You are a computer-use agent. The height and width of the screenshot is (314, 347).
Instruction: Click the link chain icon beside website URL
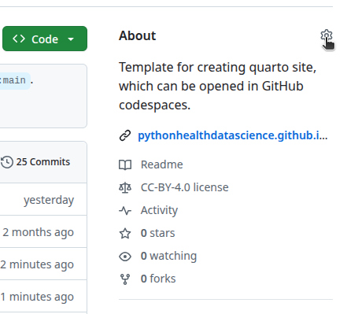[x=125, y=135]
